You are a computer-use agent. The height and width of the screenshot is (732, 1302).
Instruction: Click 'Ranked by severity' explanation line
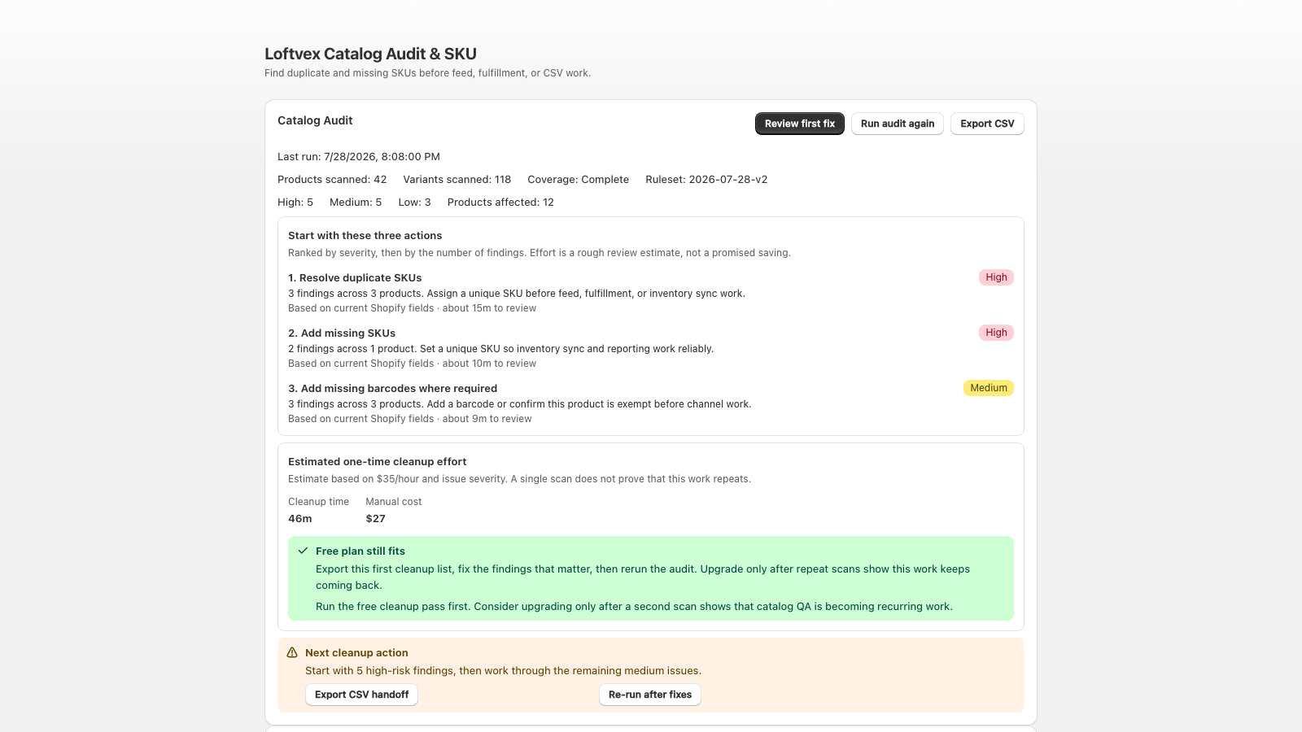coord(539,253)
